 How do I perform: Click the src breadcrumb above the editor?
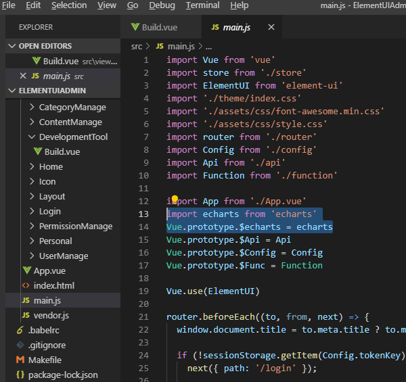(x=137, y=46)
